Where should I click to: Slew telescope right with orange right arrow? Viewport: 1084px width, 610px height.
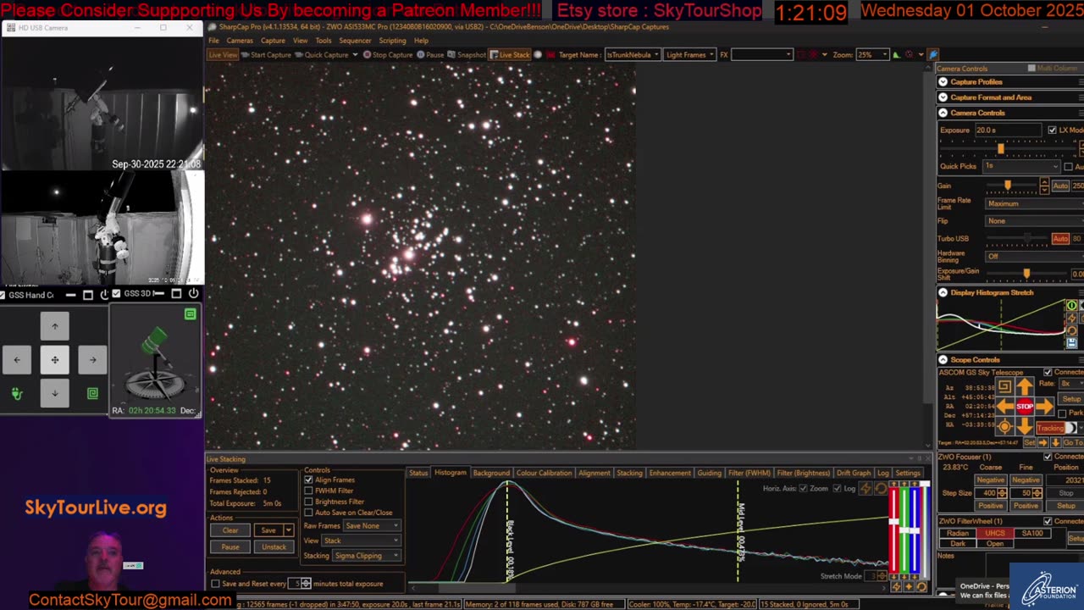[x=1044, y=407]
